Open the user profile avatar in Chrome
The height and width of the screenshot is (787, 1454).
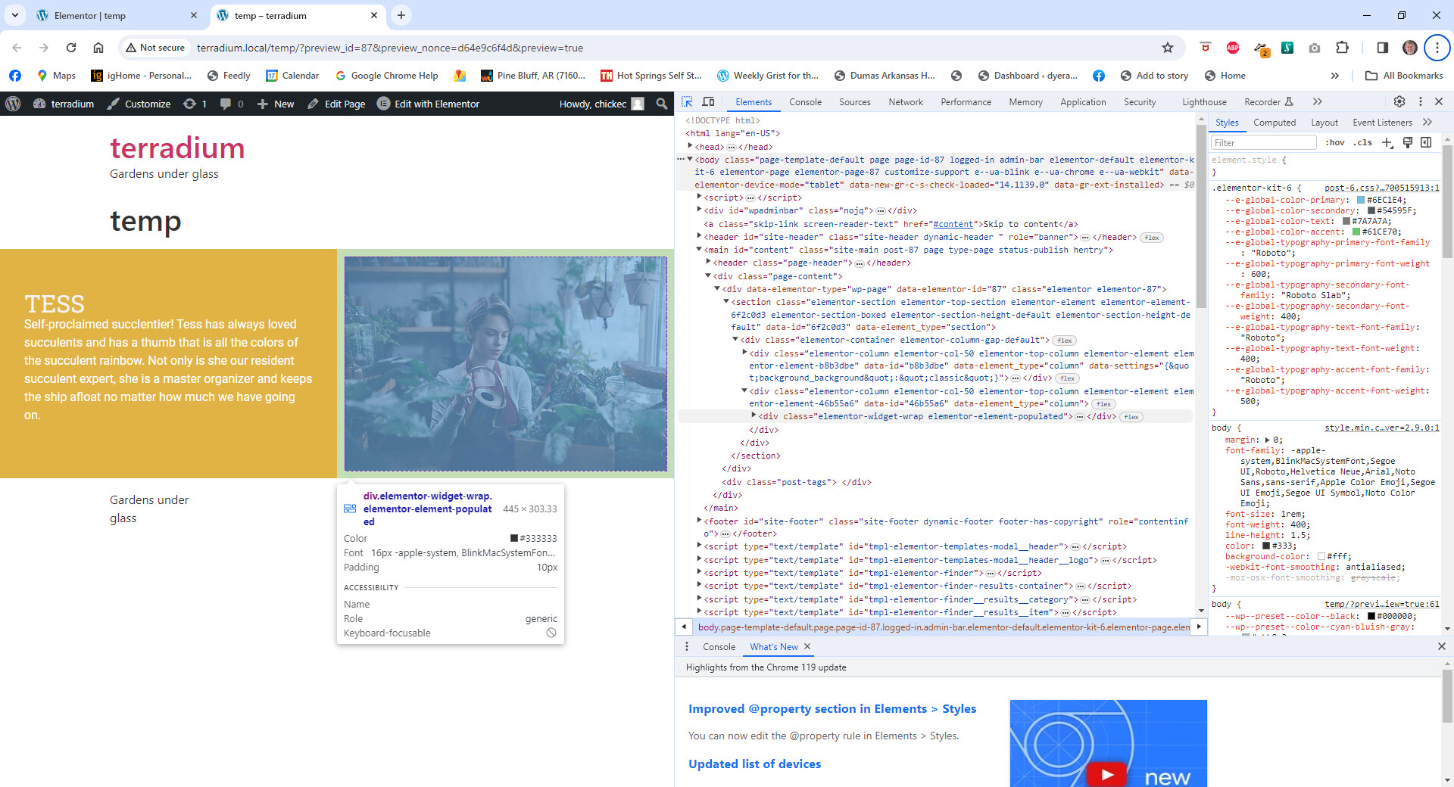click(x=1410, y=48)
